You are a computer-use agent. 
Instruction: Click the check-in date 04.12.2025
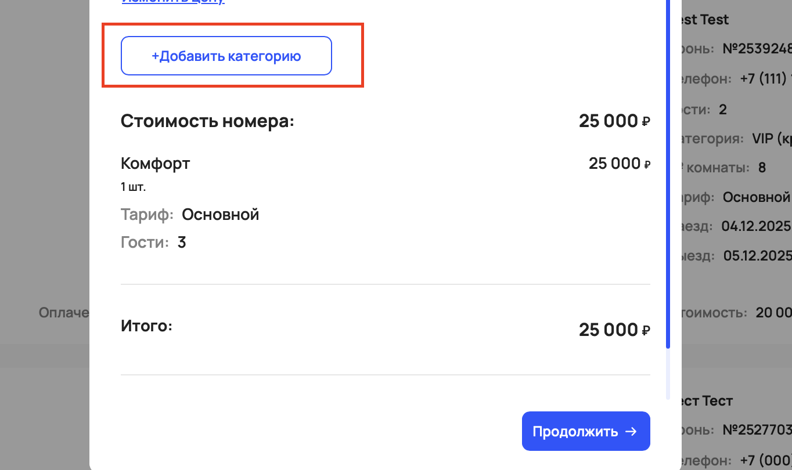[x=757, y=226]
